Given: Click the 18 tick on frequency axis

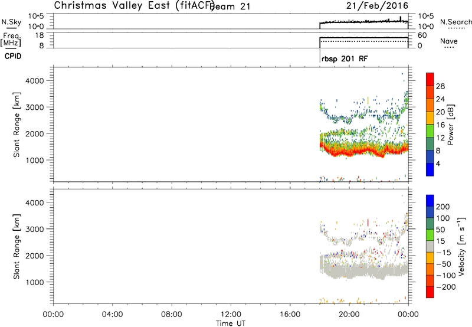Looking at the screenshot, I should tap(39, 35).
